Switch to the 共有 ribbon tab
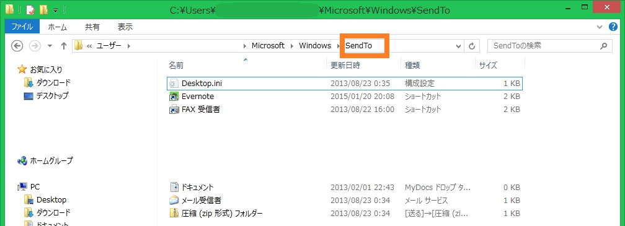This screenshot has width=625, height=226. point(92,27)
